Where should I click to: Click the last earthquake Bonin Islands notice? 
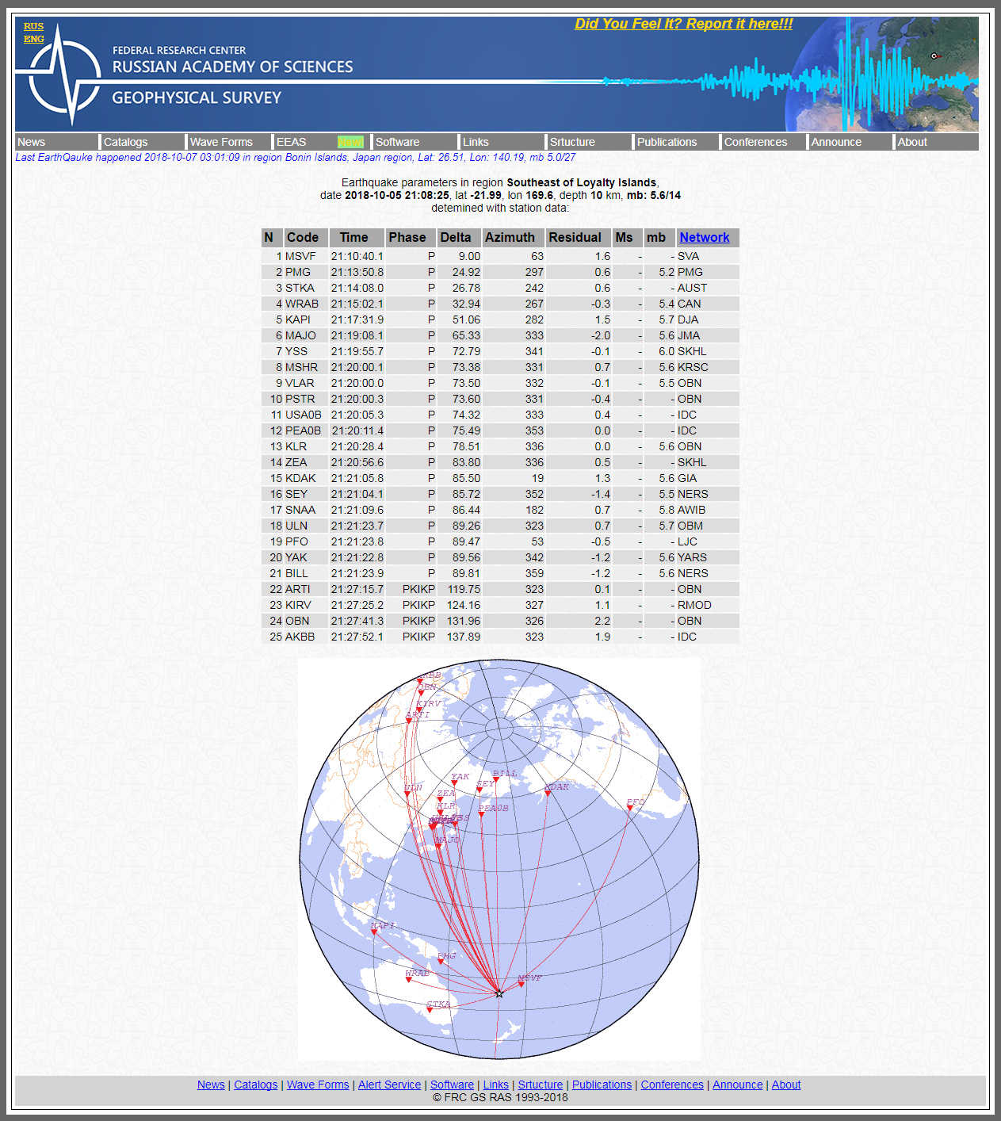296,157
